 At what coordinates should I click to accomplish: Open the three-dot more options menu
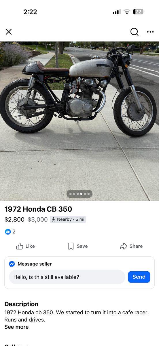(x=150, y=32)
